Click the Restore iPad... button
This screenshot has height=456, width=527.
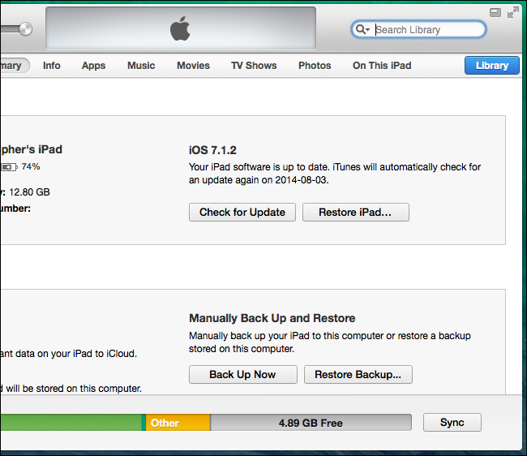coord(356,213)
